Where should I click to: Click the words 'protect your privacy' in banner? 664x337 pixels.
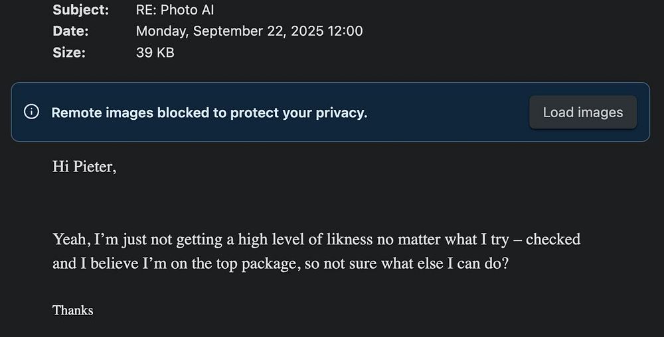[298, 113]
